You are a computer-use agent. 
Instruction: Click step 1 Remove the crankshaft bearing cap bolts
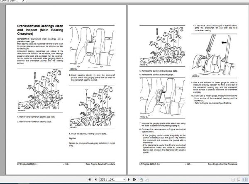coord(36,117)
